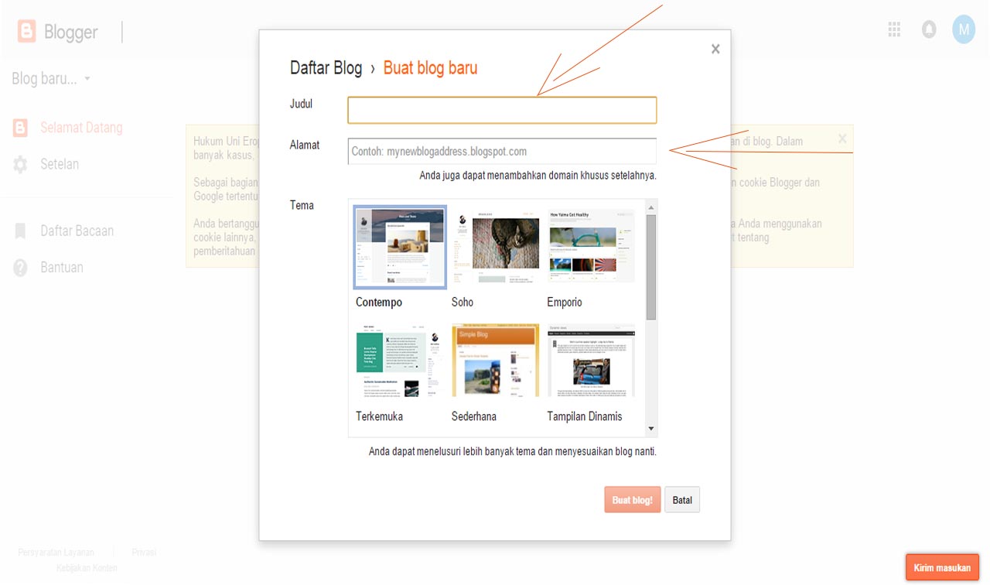This screenshot has height=585, width=990.
Task: Open Privasi footer link
Action: tap(144, 552)
